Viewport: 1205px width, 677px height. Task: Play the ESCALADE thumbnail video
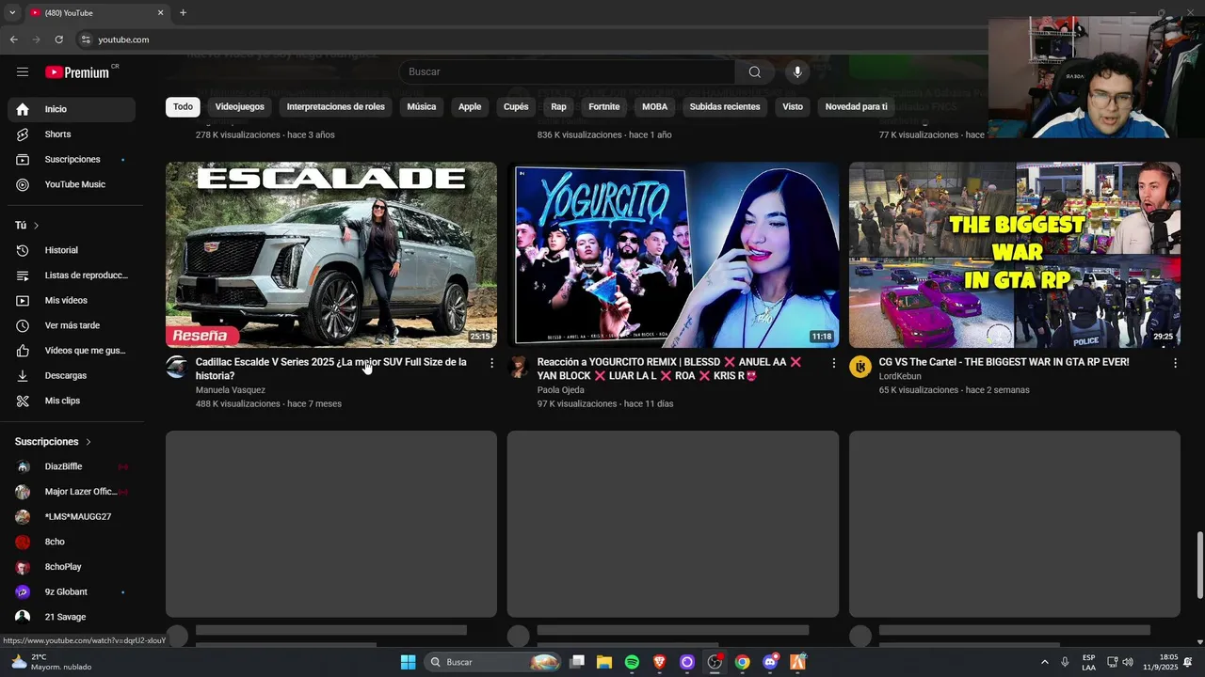point(331,255)
